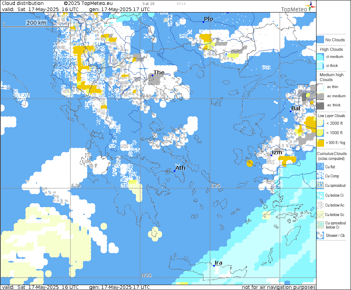Click the "High Clouds" legend heading
The image size is (351, 290).
point(331,49)
